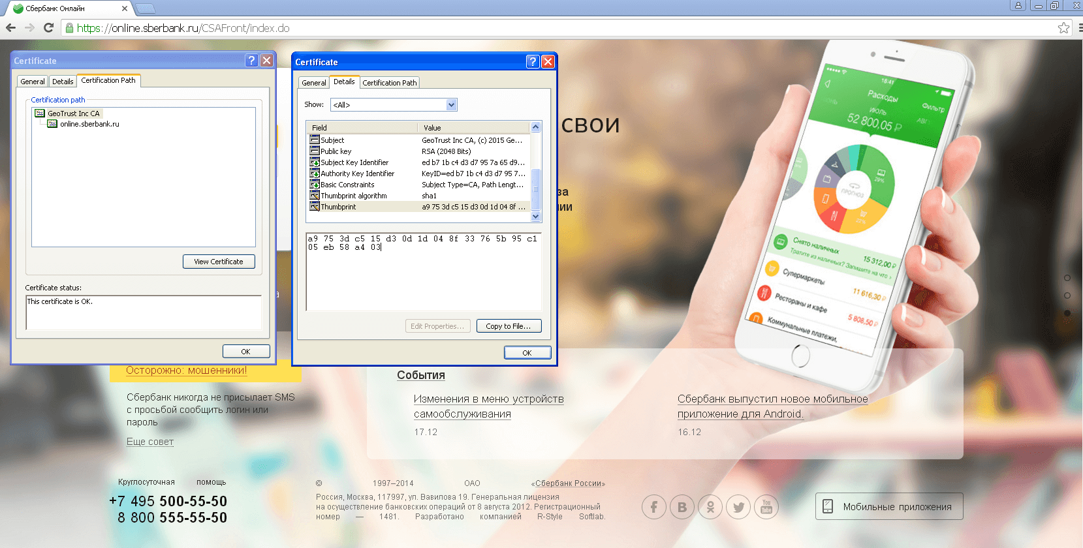Click the field list scroll up arrow
Image resolution: width=1083 pixels, height=548 pixels.
tap(536, 127)
